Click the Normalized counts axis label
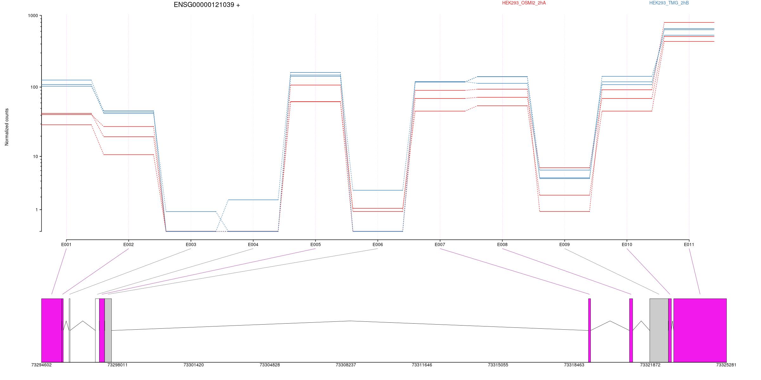 7,127
